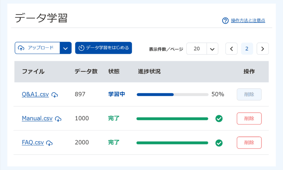Click the データ数 column header

[86, 71]
